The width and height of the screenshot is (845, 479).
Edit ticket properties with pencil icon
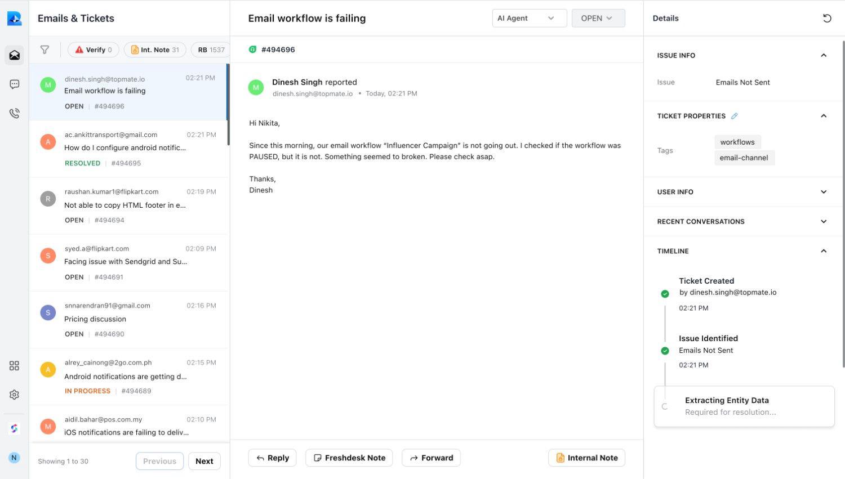click(734, 116)
